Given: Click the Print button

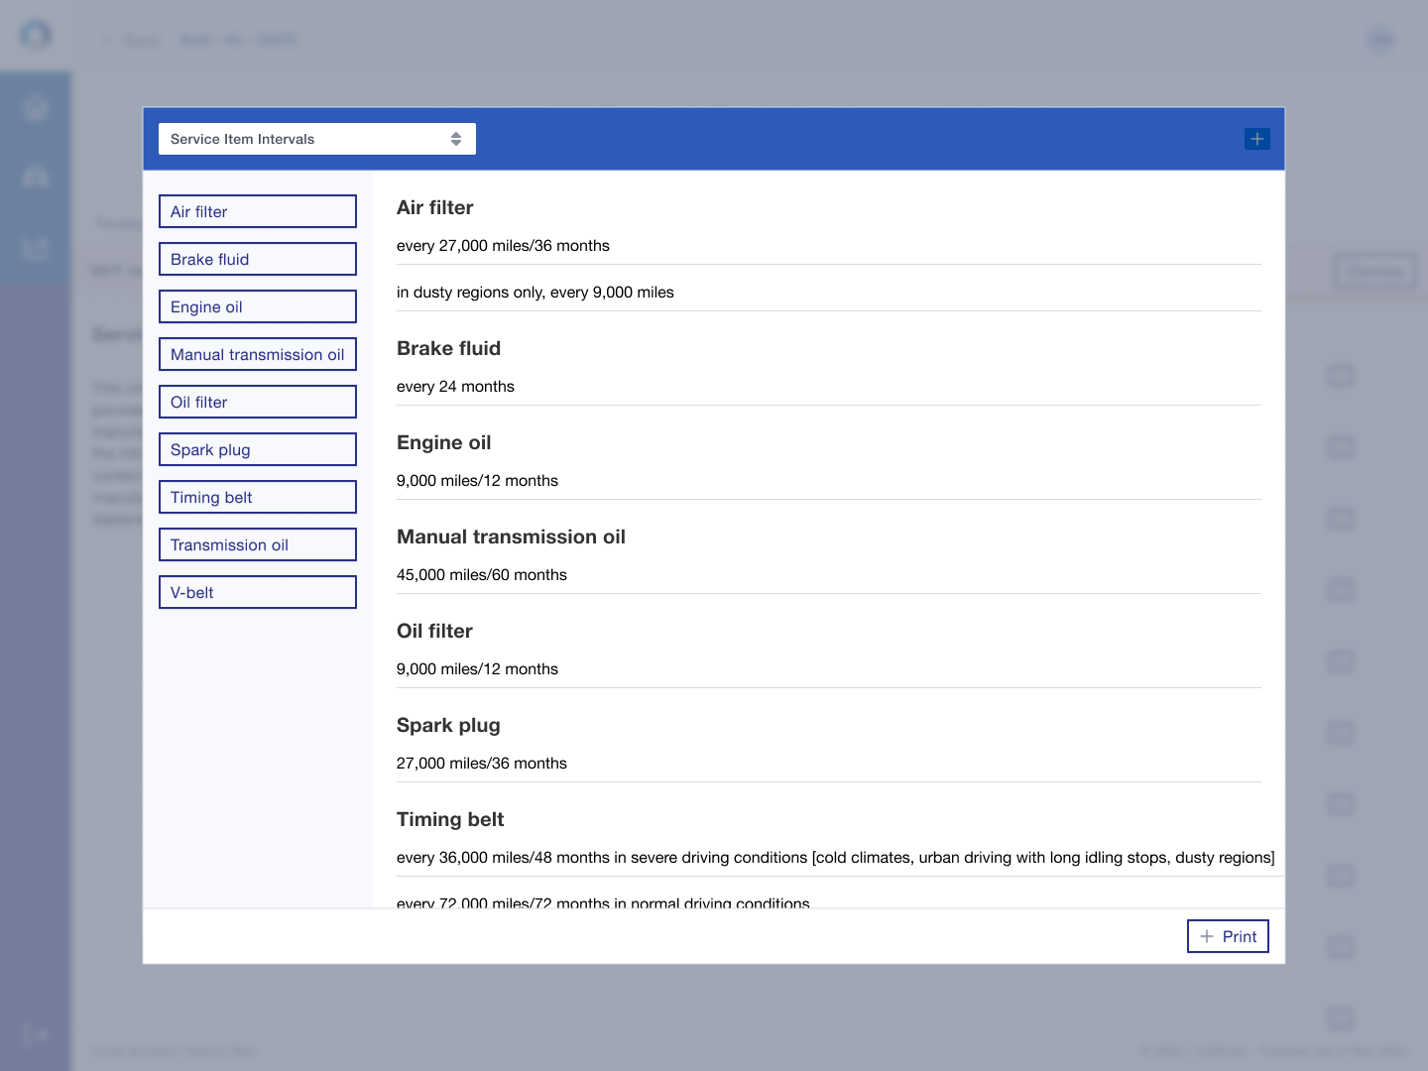Looking at the screenshot, I should tap(1228, 936).
